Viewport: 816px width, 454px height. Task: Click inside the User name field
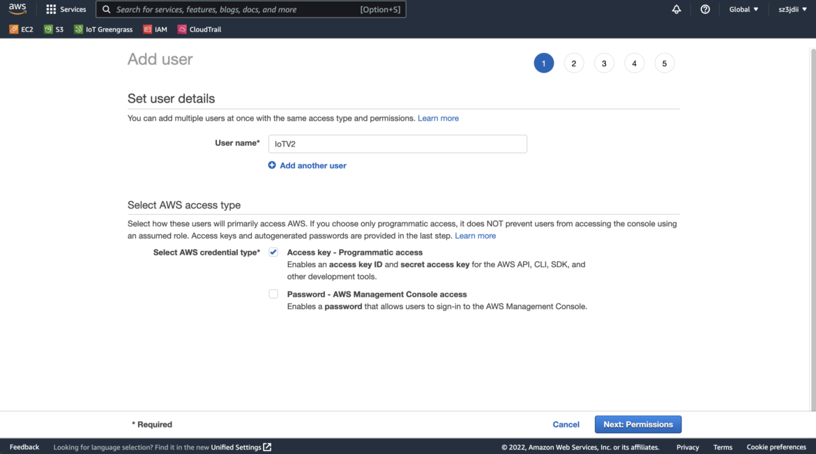[398, 144]
